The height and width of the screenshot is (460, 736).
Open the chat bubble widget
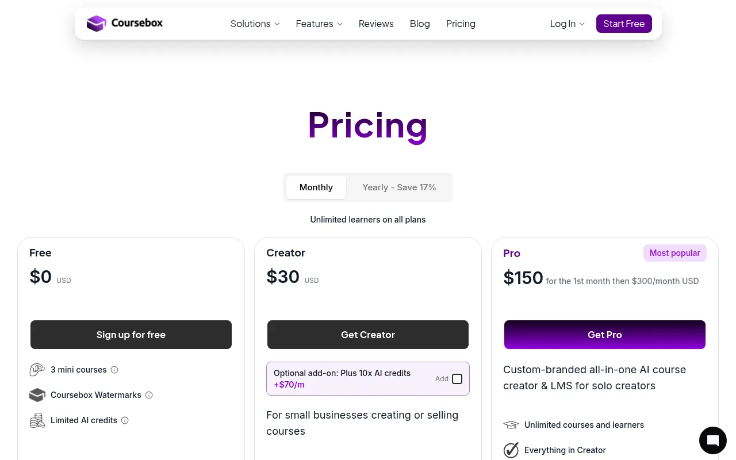tap(713, 440)
